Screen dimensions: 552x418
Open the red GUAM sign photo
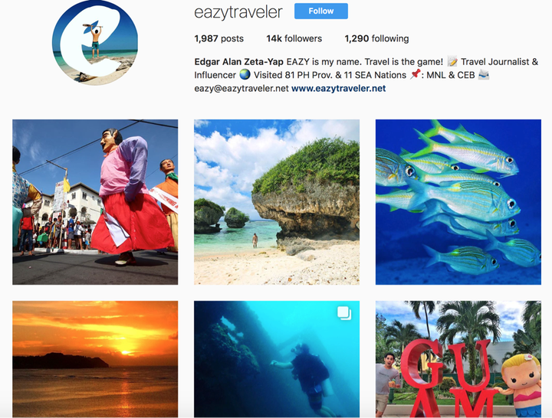458,359
